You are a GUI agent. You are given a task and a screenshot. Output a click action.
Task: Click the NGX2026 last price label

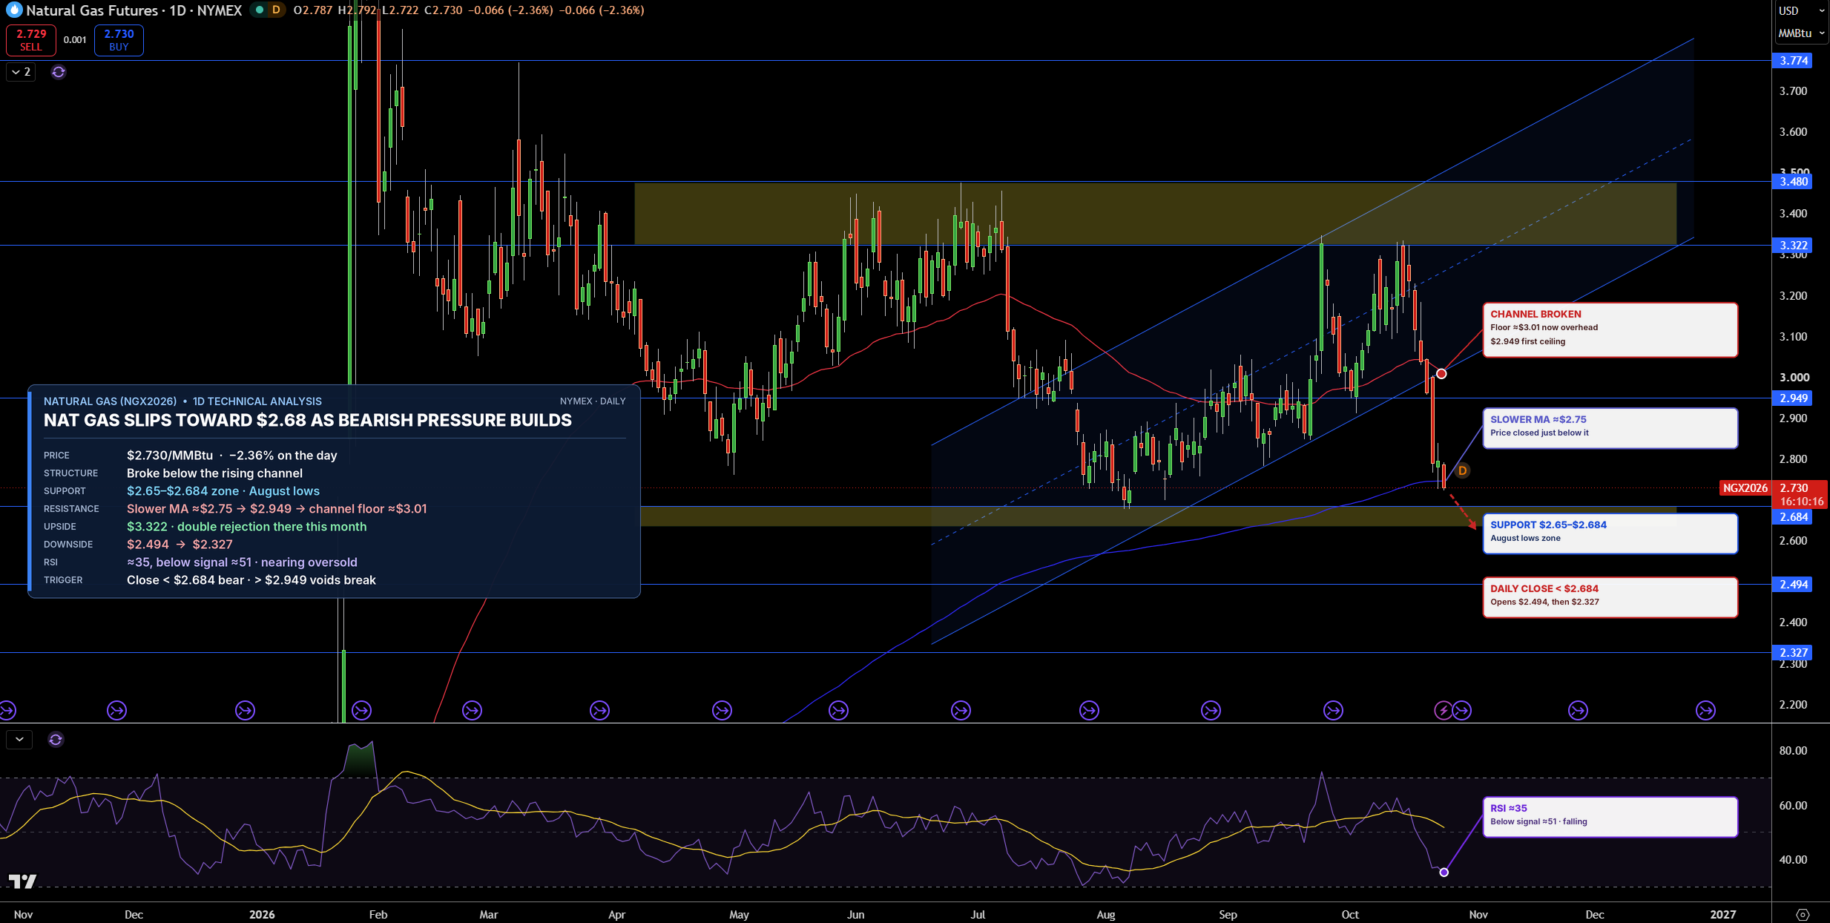coord(1745,488)
